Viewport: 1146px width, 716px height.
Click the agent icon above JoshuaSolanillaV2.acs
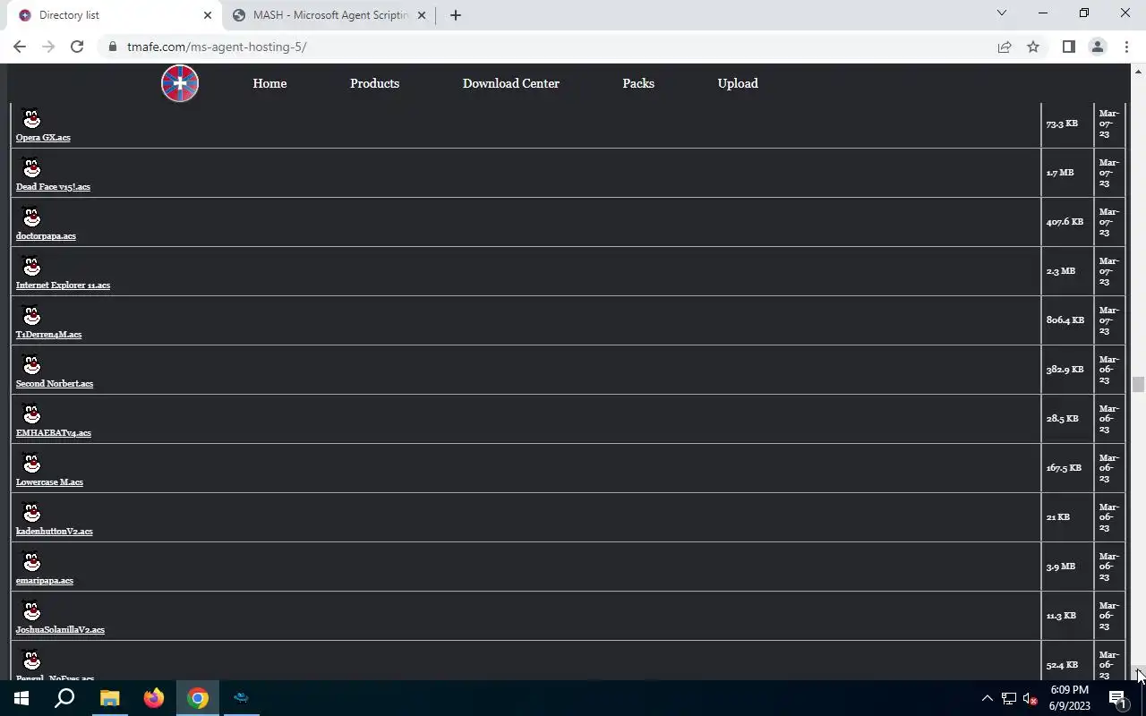[x=31, y=611]
